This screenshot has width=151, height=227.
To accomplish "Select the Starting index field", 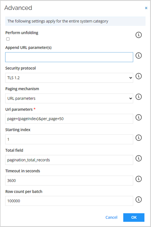I will click(x=69, y=139).
